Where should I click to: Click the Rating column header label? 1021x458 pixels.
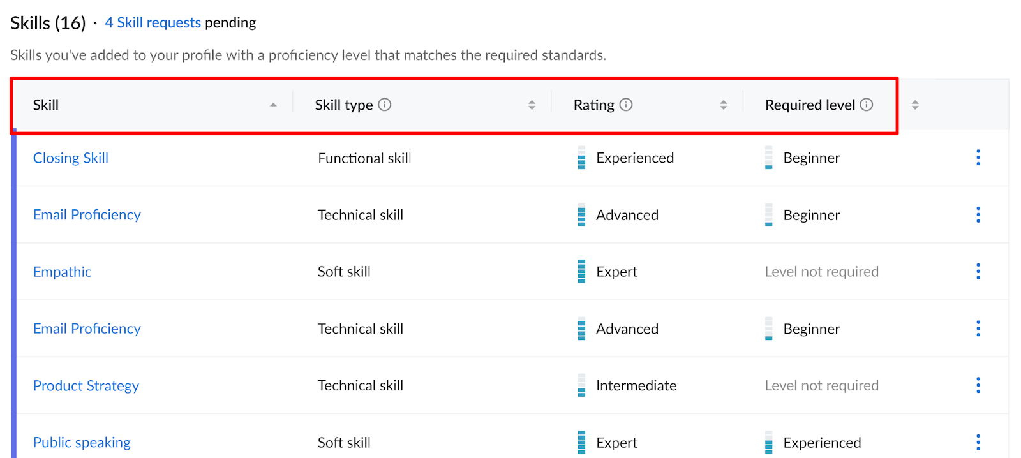tap(594, 105)
